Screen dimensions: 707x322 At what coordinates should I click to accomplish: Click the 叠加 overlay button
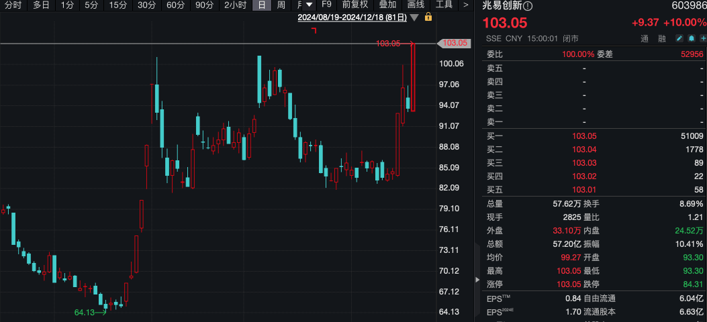click(387, 5)
